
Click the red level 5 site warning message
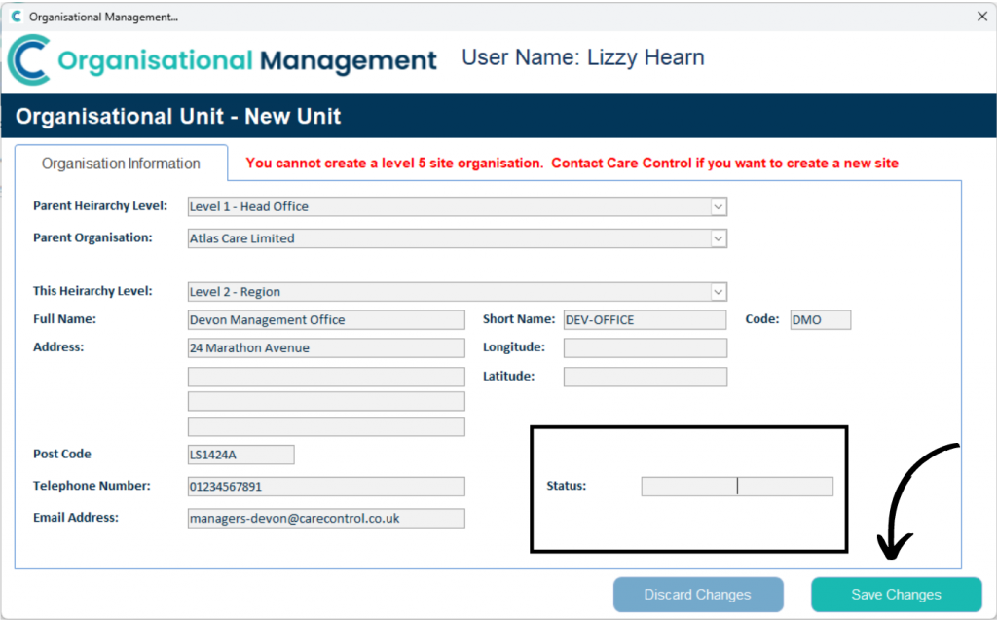(572, 163)
